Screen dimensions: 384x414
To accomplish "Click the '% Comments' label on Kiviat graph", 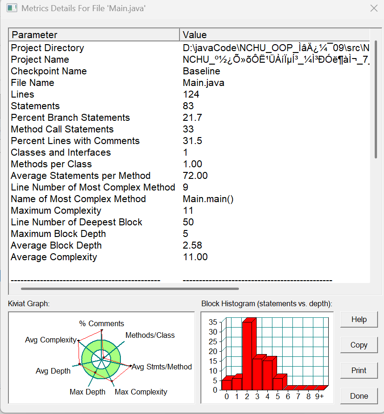I will 101,323.
